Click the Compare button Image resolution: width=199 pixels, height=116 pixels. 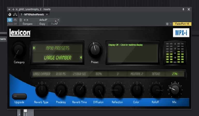27,24
